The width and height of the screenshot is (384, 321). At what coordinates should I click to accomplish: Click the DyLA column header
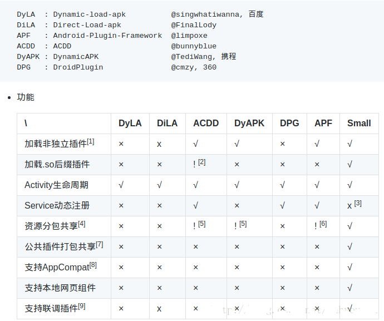coord(130,124)
